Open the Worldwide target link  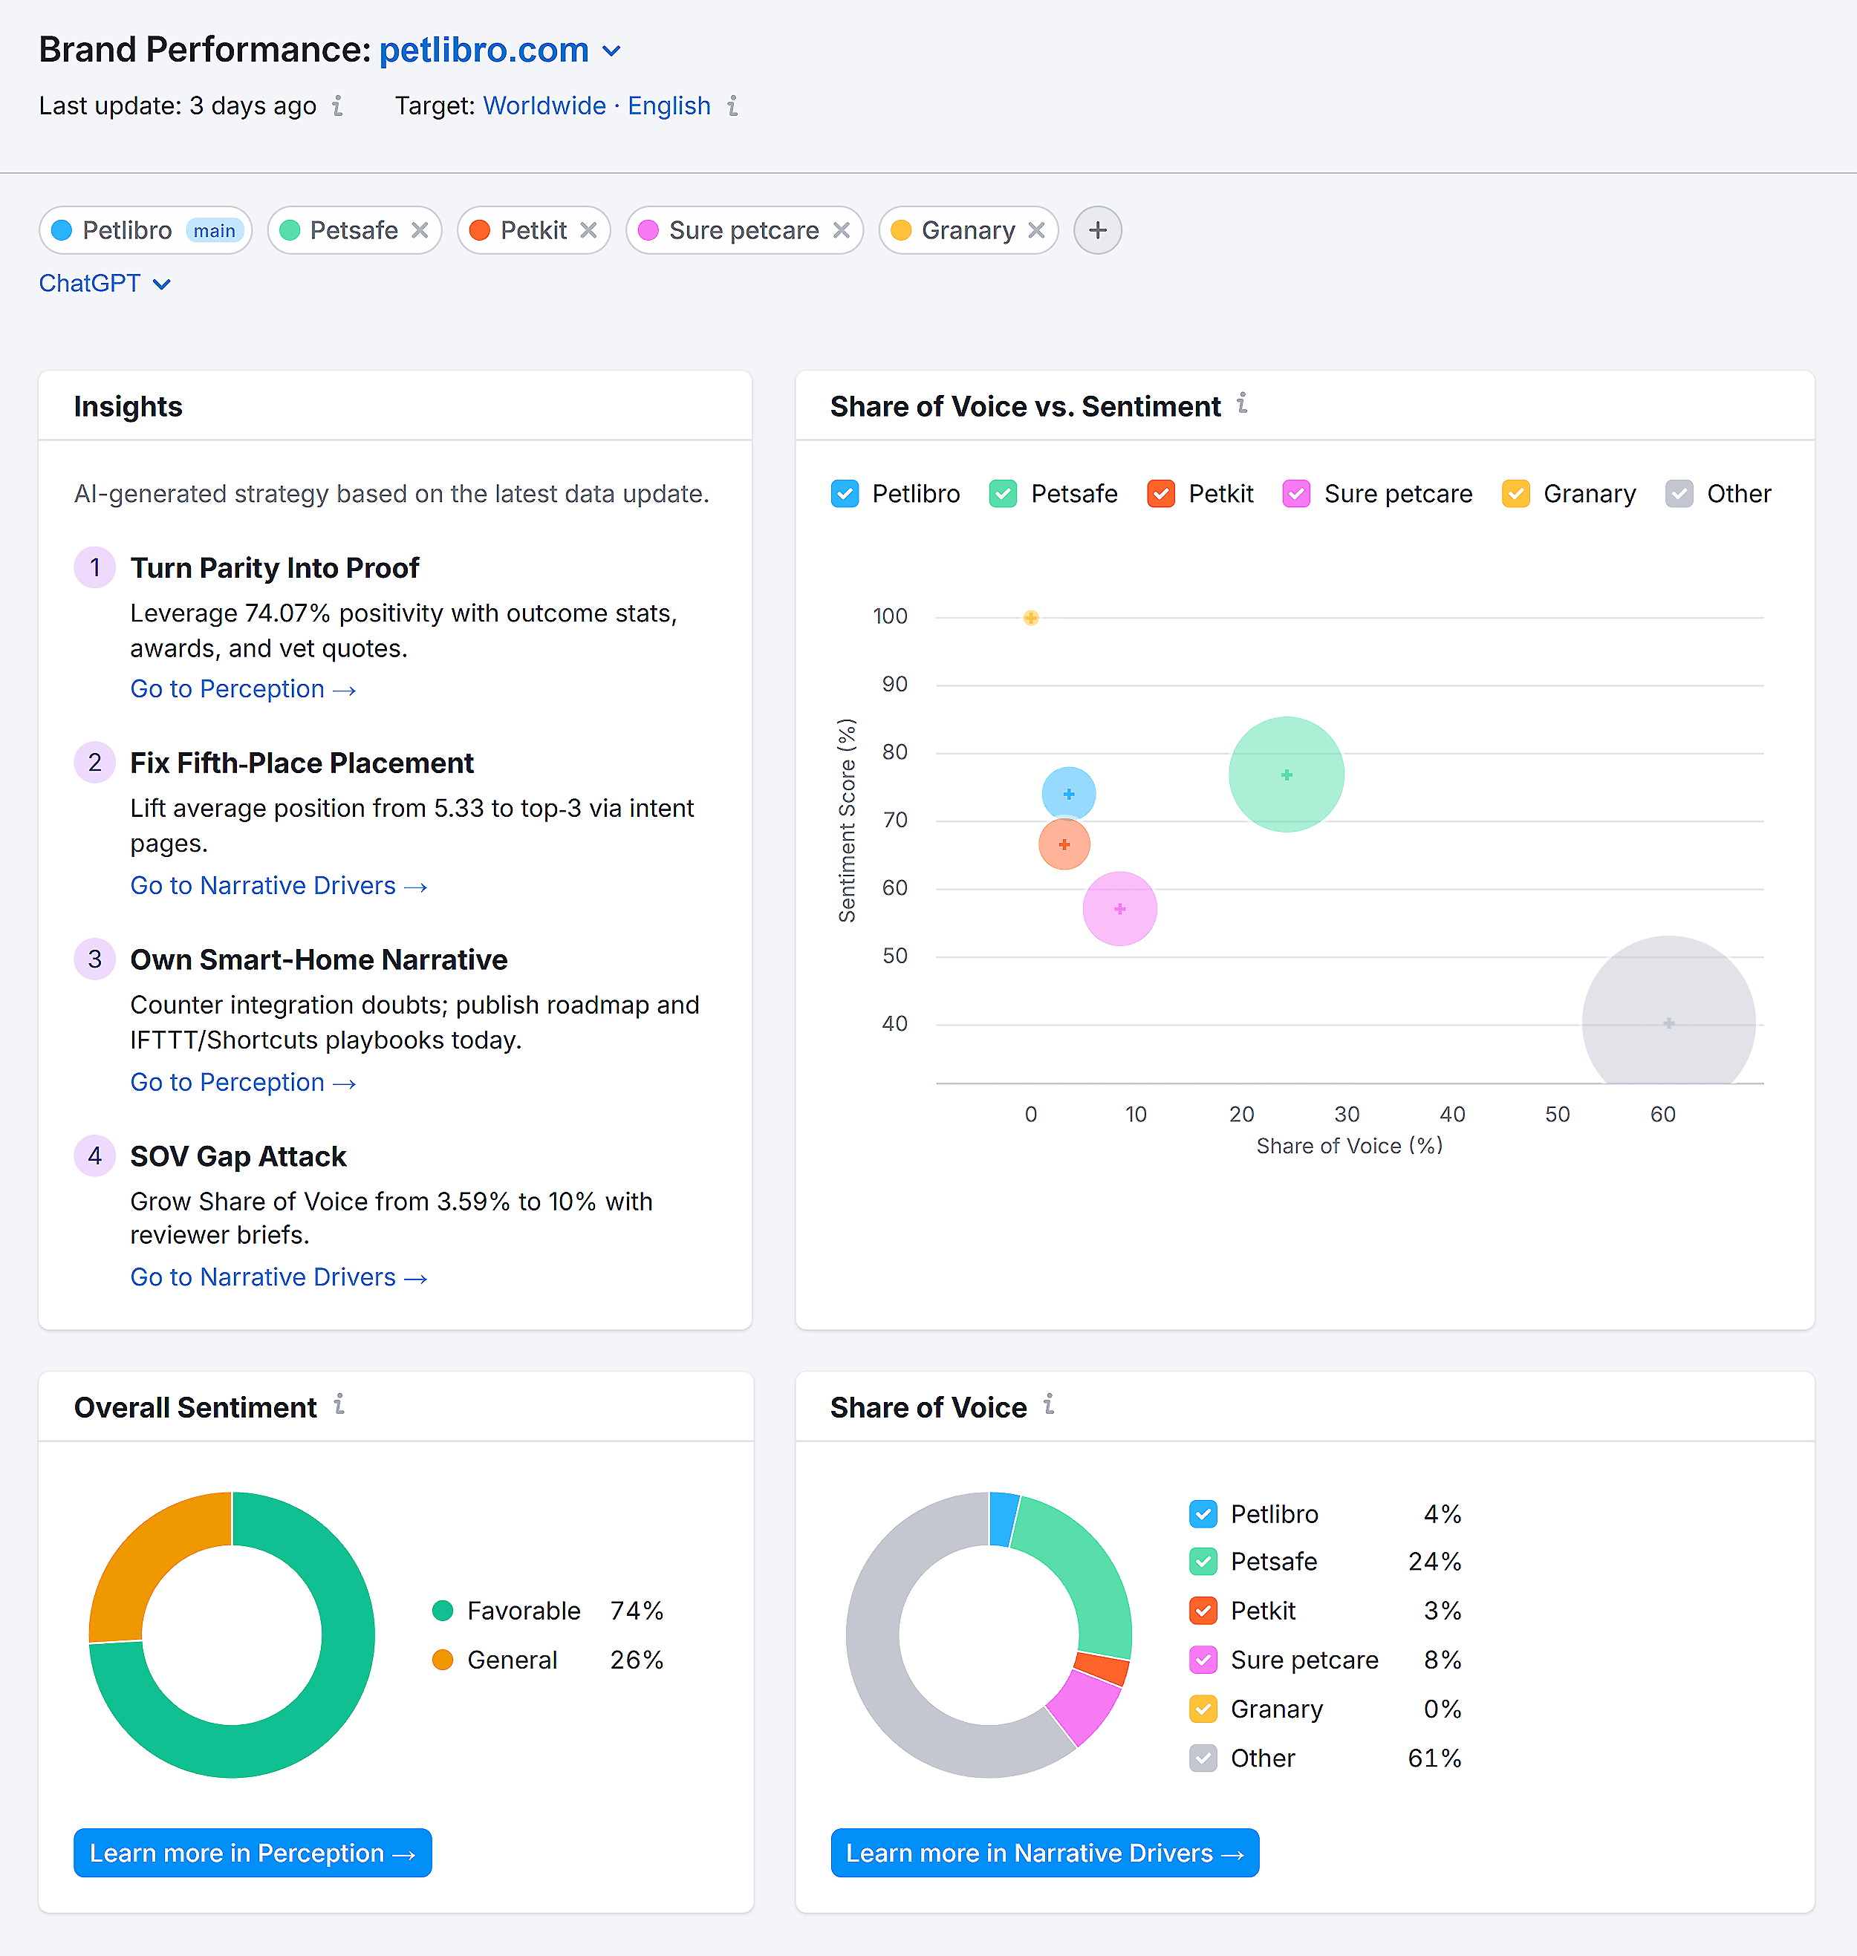[544, 106]
